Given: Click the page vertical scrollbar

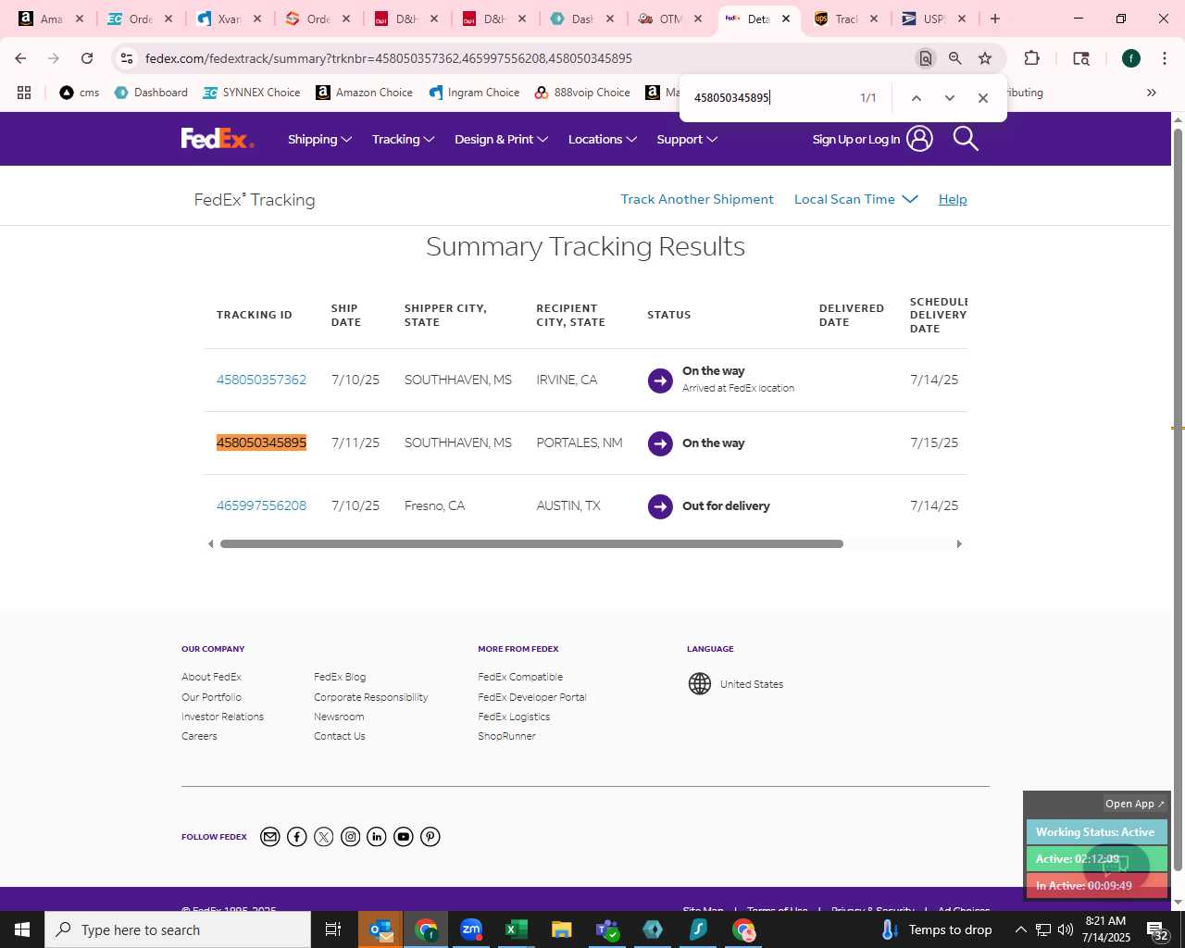Looking at the screenshot, I should [1178, 500].
